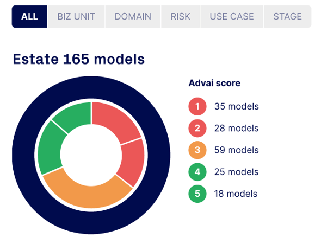Switch to the BIZ UNIT tab
Screen dimensions: 321x244
click(76, 16)
